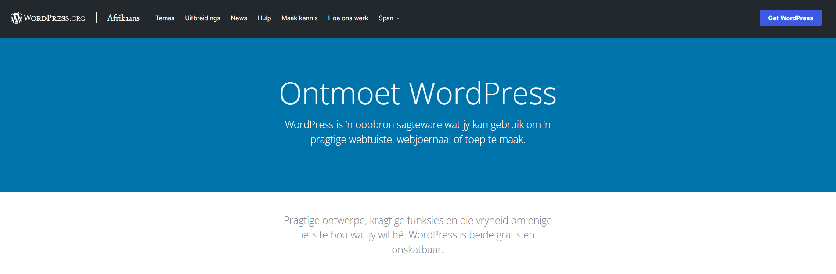Navigate to Maak kennis
836x274 pixels.
point(299,18)
